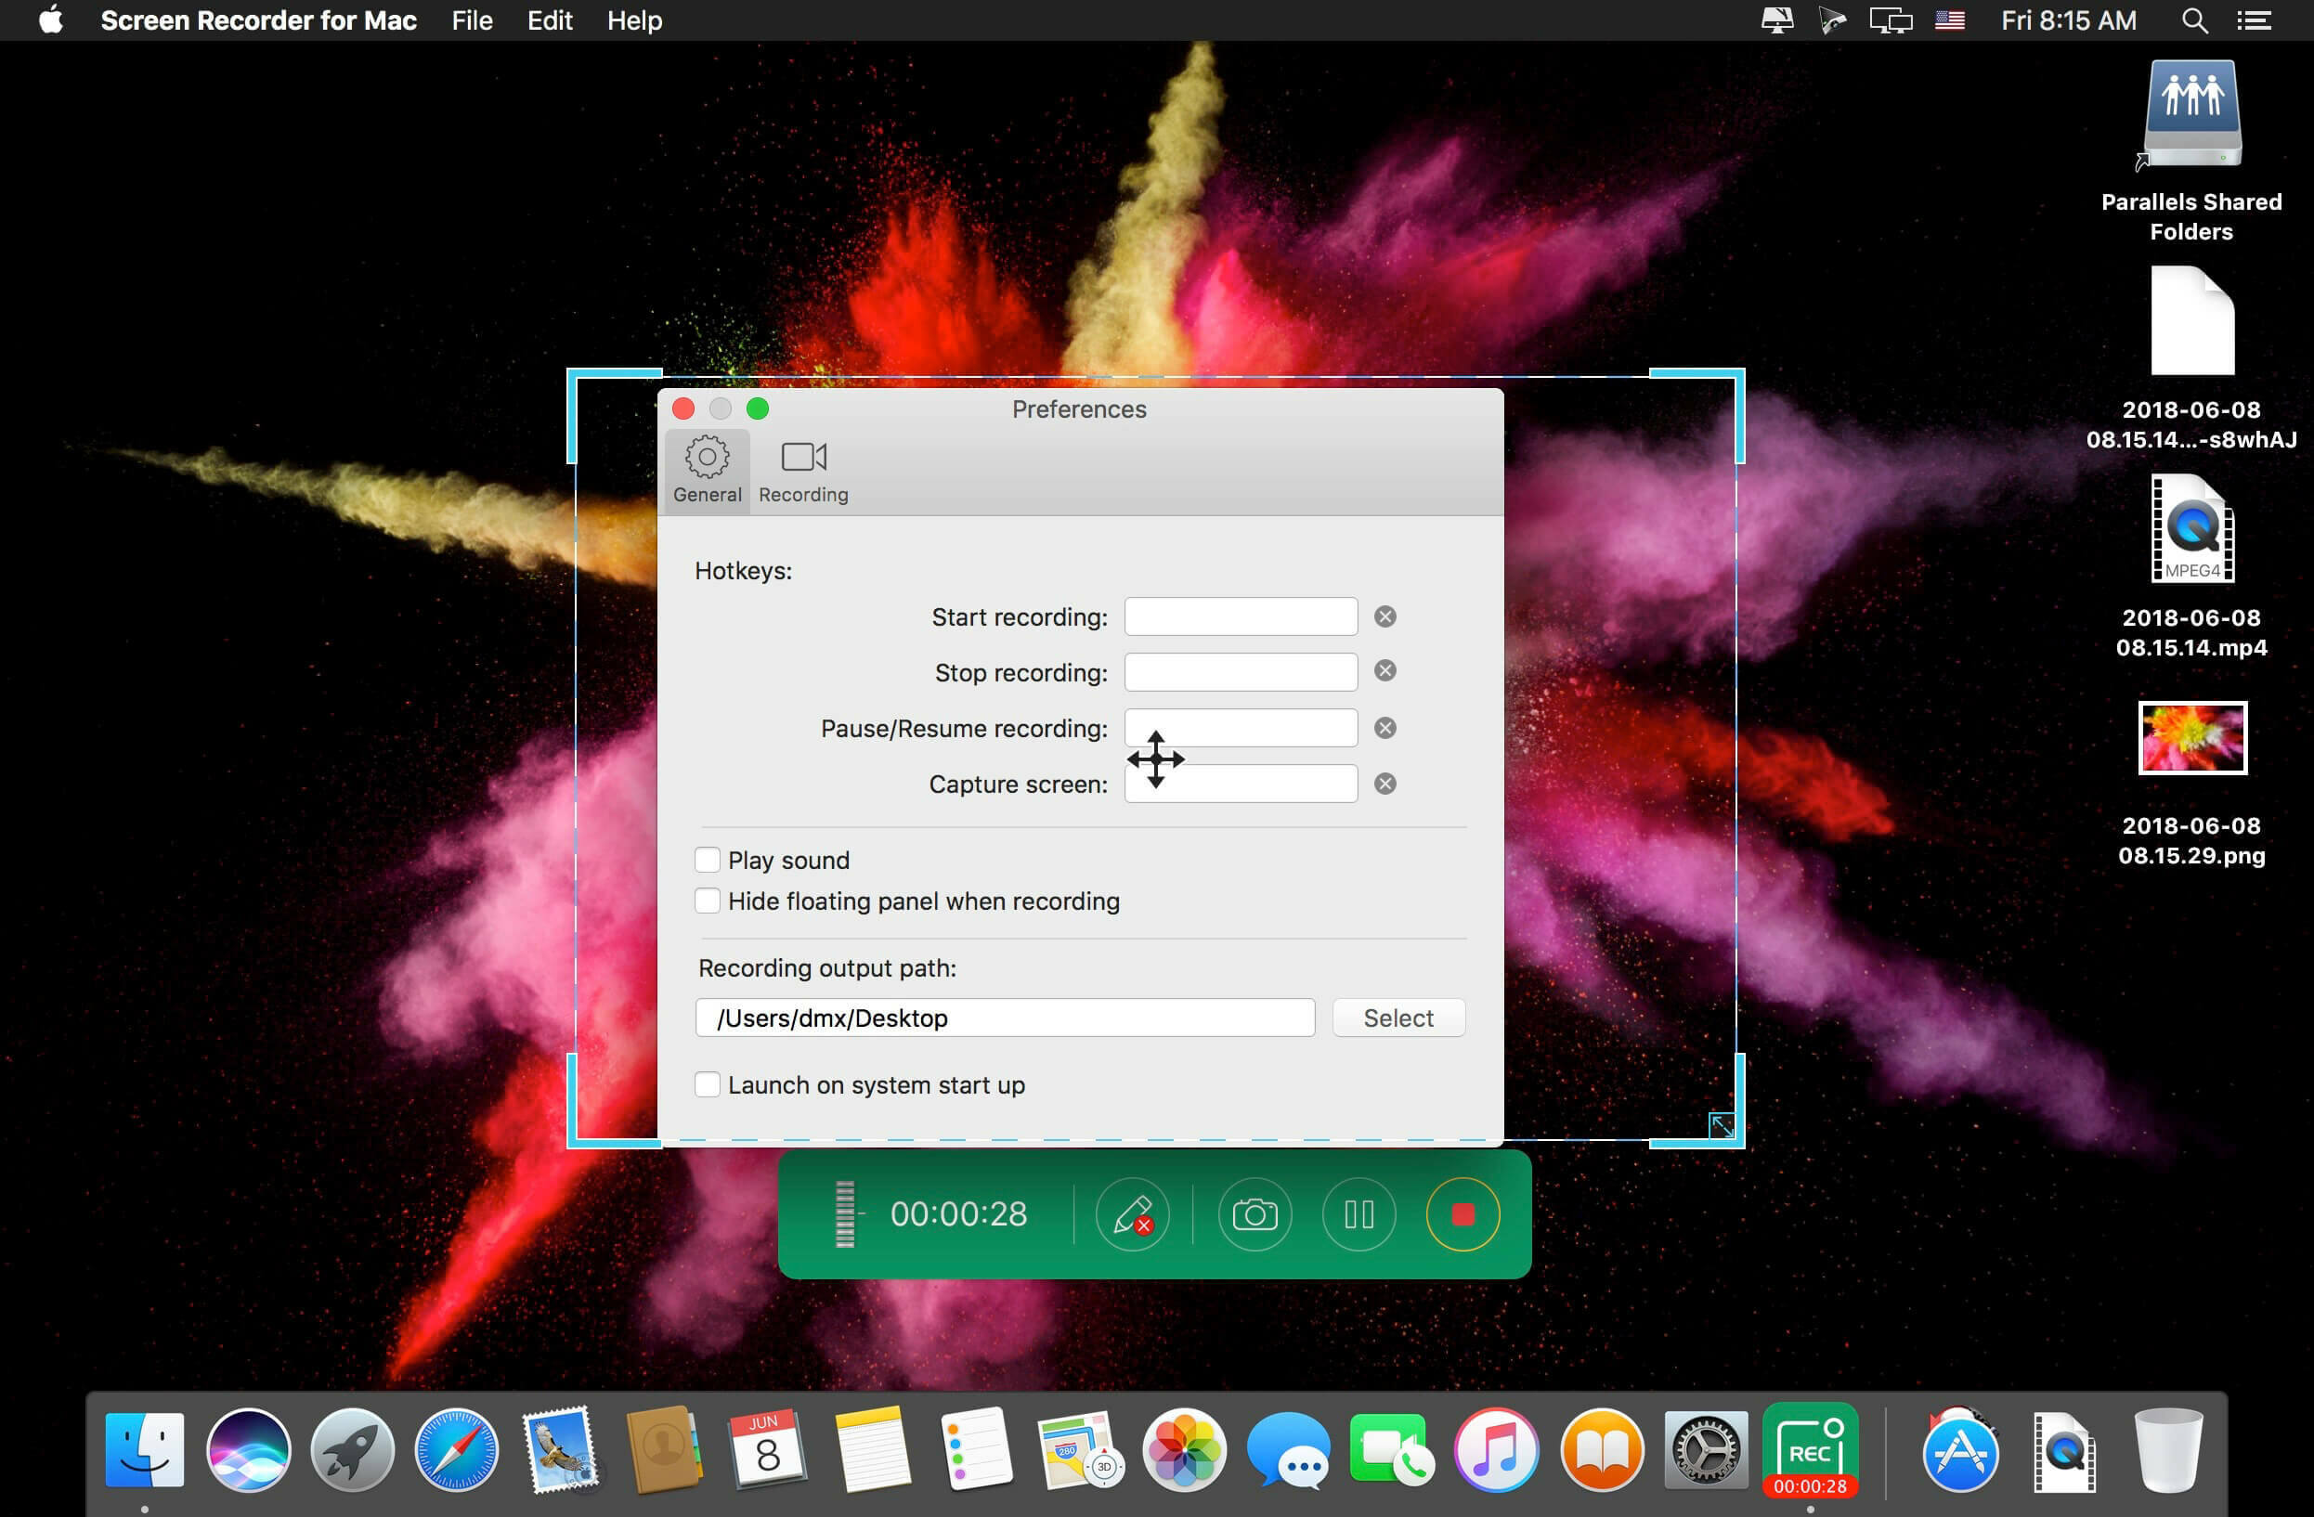Click the capture area resize handle icon

pos(1721,1125)
